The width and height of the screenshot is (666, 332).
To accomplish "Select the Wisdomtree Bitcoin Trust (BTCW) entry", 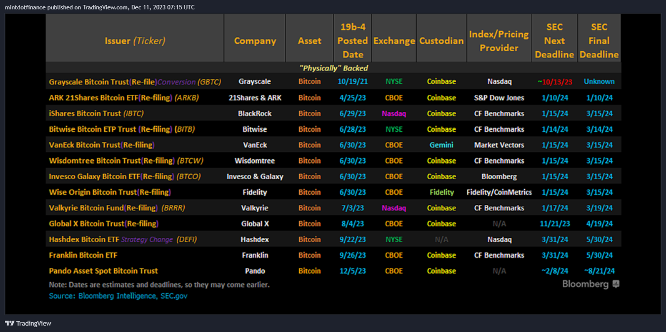I will (x=126, y=161).
